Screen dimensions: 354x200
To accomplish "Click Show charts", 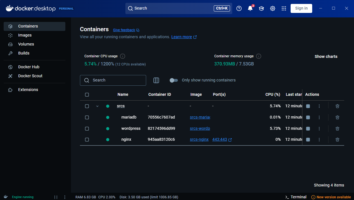I will [x=326, y=56].
